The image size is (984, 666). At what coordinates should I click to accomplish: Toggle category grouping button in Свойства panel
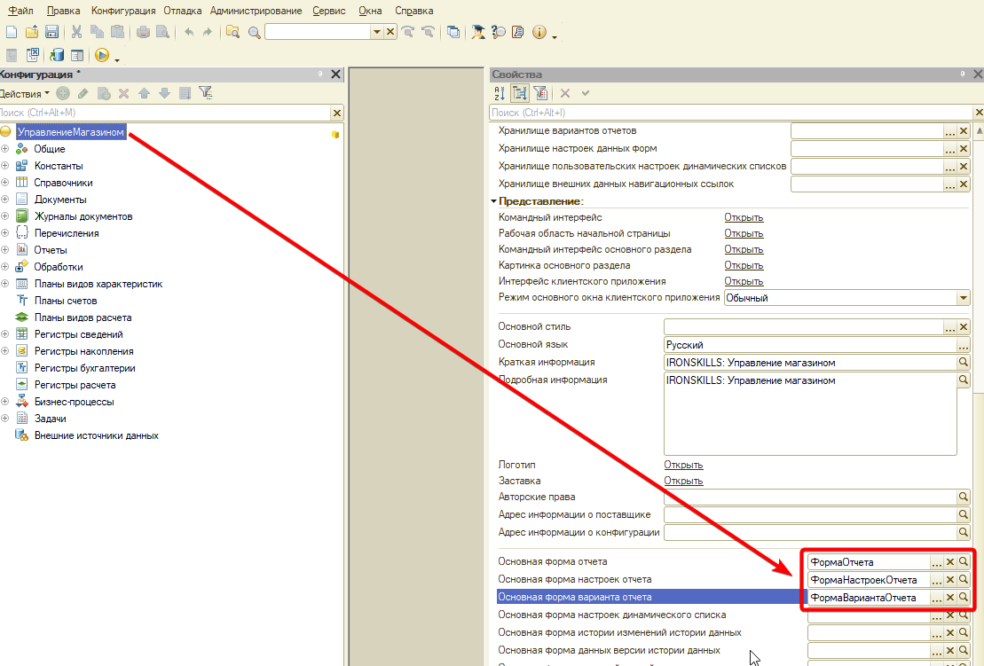click(520, 93)
